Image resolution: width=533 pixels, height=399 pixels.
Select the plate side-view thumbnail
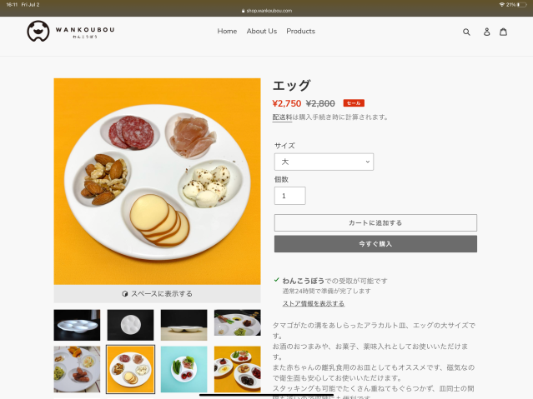coord(184,325)
